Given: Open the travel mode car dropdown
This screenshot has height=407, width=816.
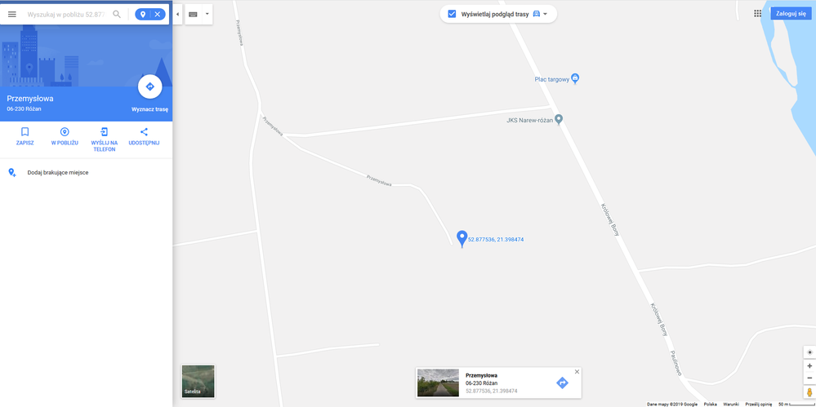Looking at the screenshot, I should pyautogui.click(x=540, y=14).
